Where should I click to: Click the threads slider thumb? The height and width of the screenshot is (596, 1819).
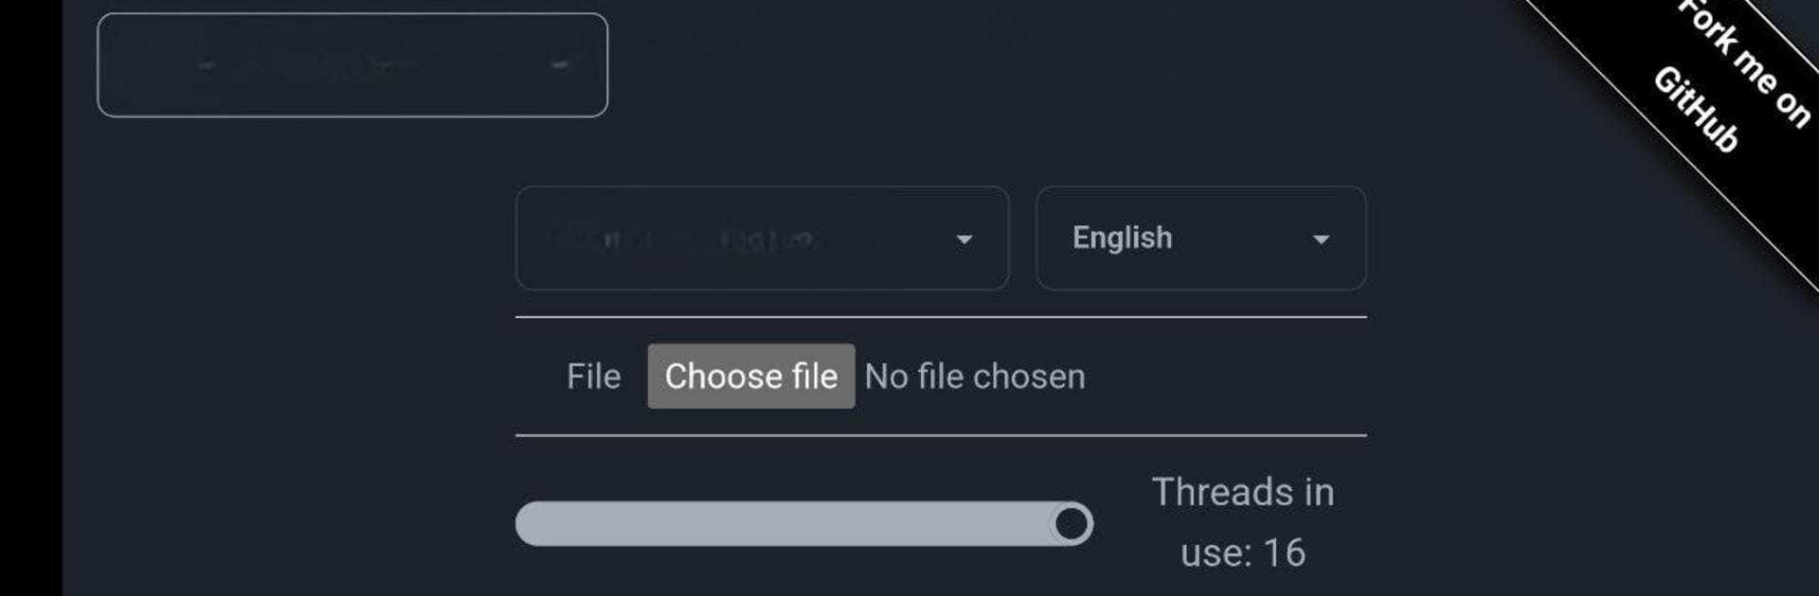point(1072,523)
